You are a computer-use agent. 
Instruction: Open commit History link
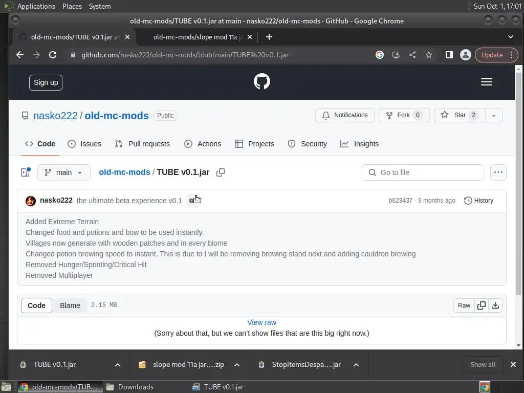pyautogui.click(x=478, y=201)
